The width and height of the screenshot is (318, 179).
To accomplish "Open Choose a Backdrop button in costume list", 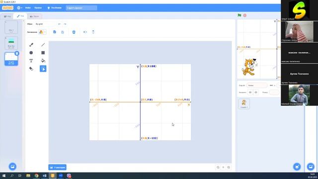I will click(x=12, y=167).
